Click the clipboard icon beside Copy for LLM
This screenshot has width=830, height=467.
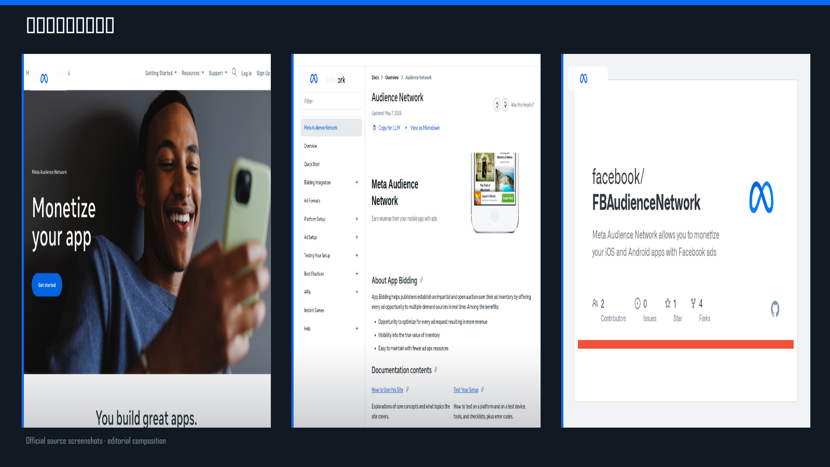coord(375,128)
